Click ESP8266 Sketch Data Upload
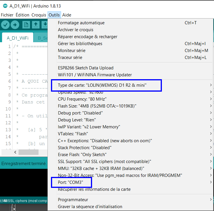Screen dimensions: 214x211 [86, 68]
